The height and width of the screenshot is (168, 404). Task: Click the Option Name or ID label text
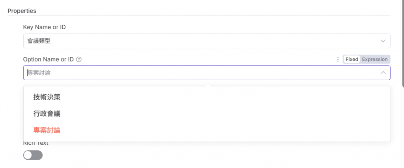(x=48, y=60)
